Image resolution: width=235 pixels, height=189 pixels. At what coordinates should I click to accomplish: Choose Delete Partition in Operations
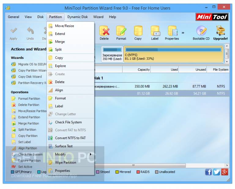click(25, 105)
